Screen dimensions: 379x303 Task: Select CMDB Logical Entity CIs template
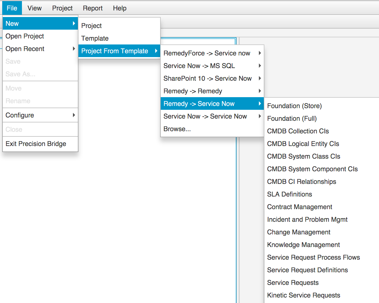[x=322, y=144]
